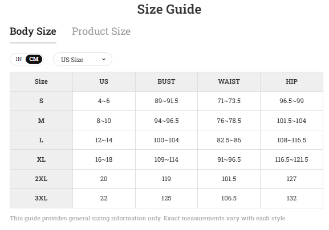Select the L size row label

click(41, 140)
